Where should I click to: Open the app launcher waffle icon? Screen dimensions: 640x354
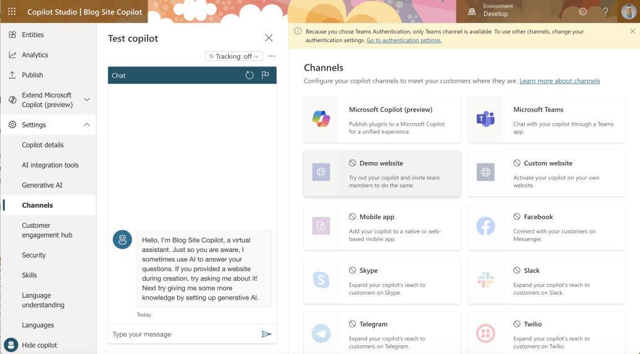pos(12,11)
